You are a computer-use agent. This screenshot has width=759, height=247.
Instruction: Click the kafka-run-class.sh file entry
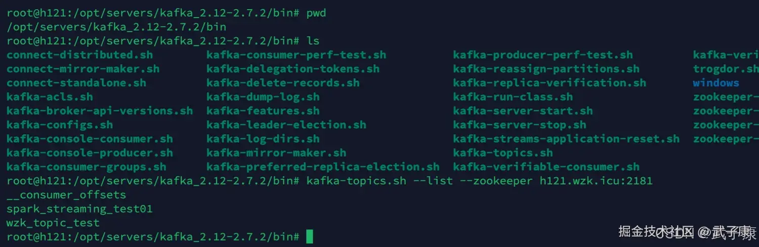(x=513, y=97)
